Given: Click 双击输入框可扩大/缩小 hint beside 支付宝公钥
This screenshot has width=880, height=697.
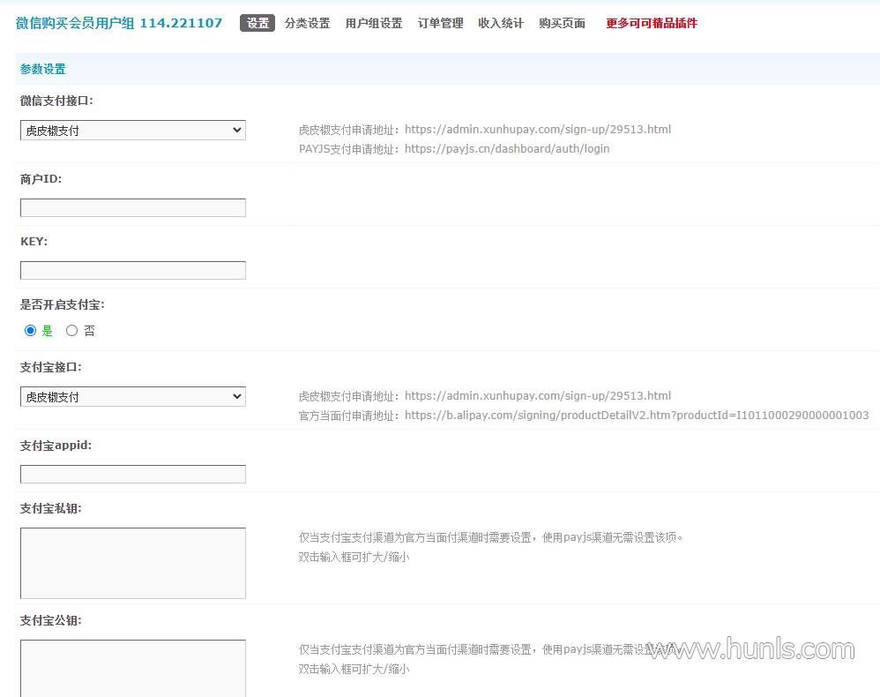Looking at the screenshot, I should [x=354, y=669].
